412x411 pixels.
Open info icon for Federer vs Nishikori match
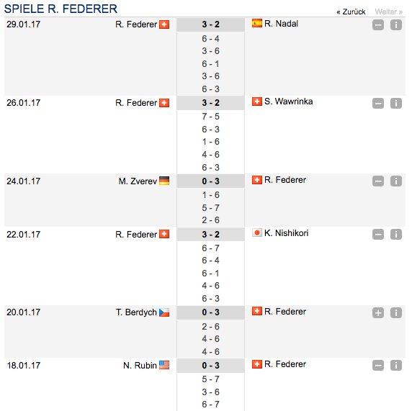395,234
